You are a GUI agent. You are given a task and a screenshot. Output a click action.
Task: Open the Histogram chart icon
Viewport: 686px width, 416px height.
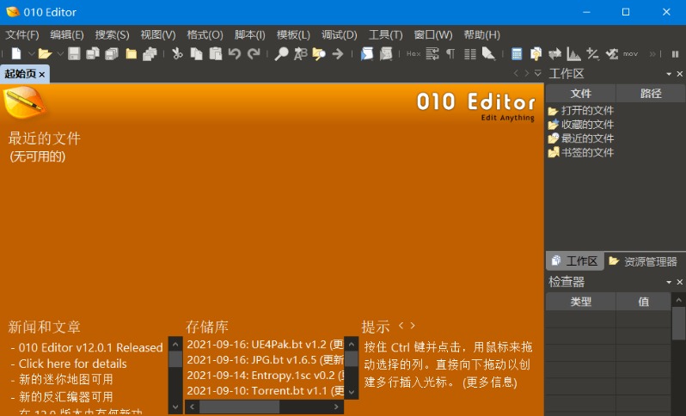coord(573,54)
